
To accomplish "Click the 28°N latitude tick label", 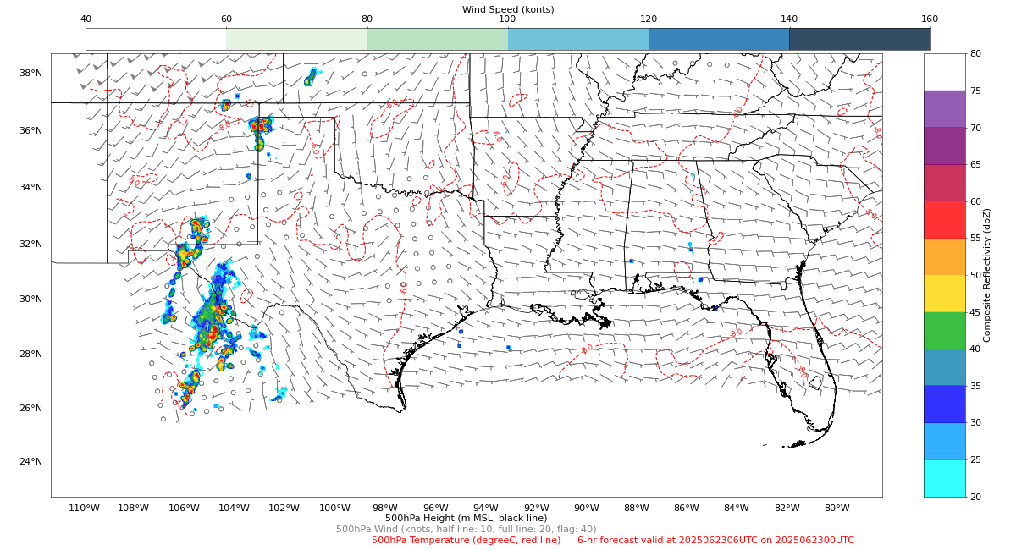I will tap(30, 354).
